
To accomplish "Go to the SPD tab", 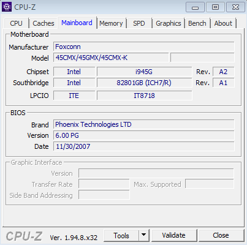I will (x=139, y=23).
